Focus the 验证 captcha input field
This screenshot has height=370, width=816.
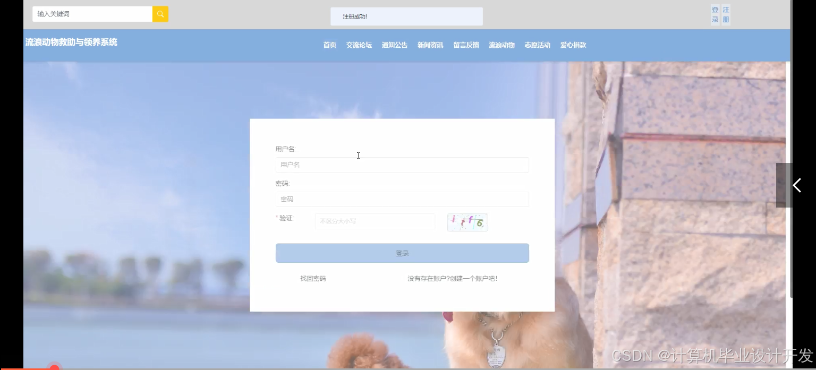375,221
